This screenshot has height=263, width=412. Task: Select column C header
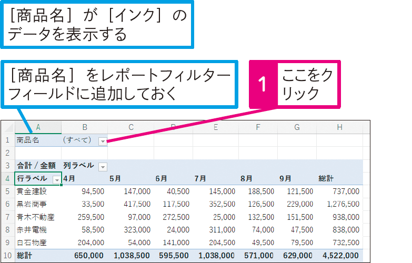pyautogui.click(x=130, y=127)
